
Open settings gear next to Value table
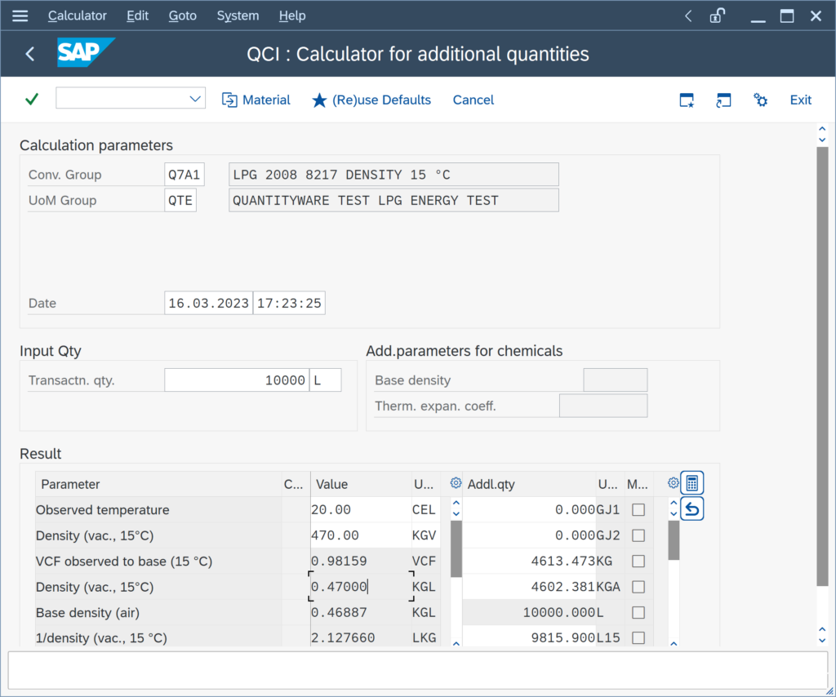coord(456,483)
